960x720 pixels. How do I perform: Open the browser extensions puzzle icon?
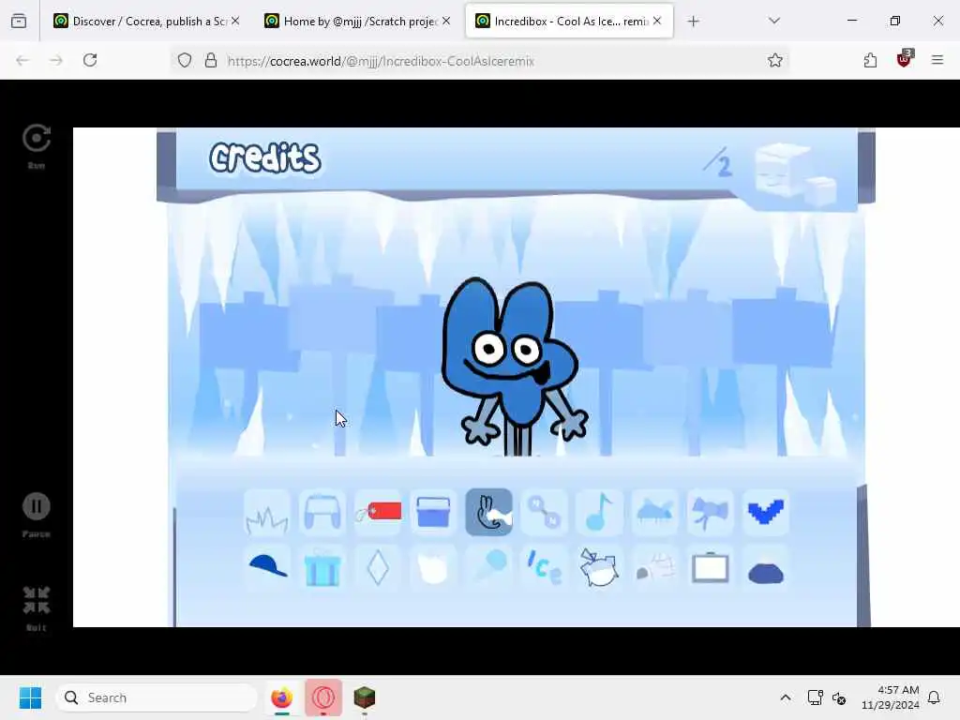point(870,61)
